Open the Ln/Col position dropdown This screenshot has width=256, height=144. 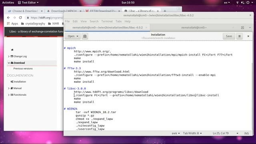tap(225, 133)
